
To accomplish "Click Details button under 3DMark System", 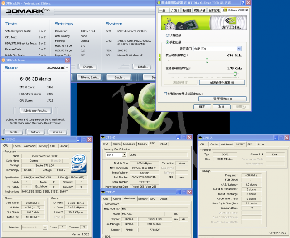I will [x=143, y=67].
